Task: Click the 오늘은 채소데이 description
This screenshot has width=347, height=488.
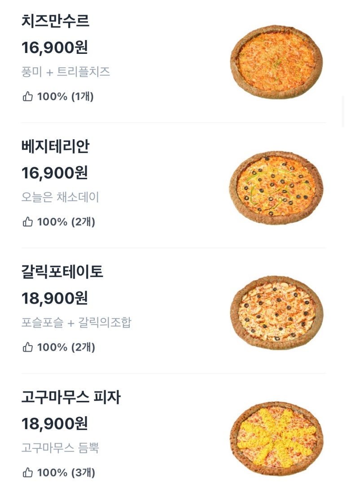Action: tap(60, 198)
